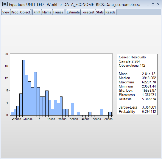162x159 pixels.
Task: Select the Std. Dev. value 15558.97
Action: pos(149,91)
